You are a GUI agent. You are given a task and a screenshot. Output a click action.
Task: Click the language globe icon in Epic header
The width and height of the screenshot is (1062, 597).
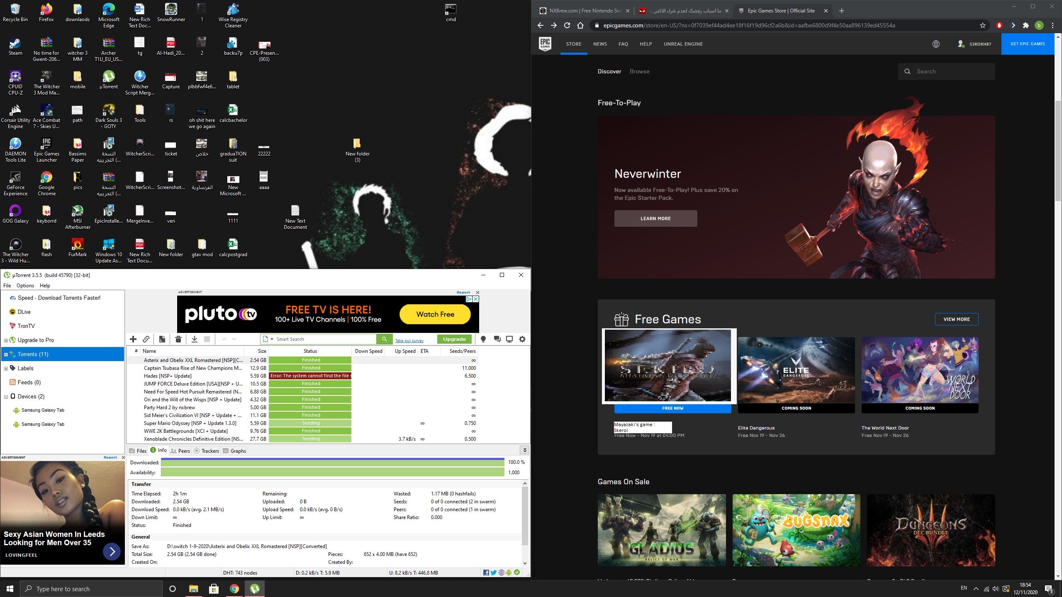[936, 44]
